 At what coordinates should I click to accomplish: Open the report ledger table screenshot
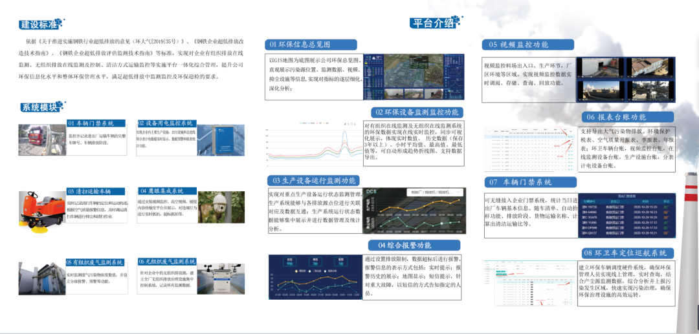pos(531,149)
